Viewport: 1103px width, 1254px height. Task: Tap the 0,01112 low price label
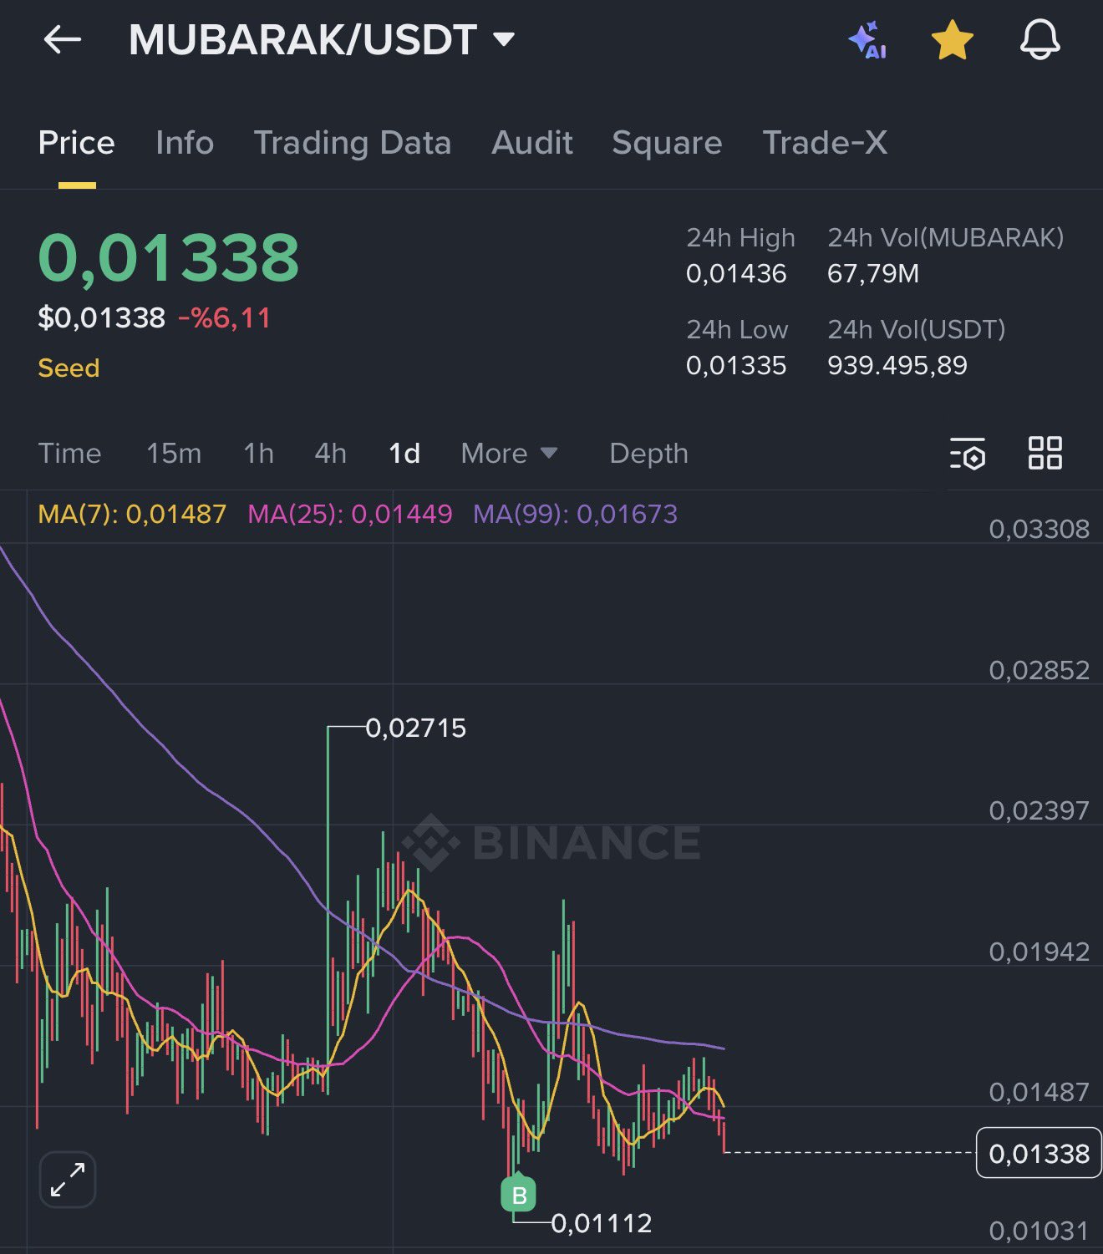pyautogui.click(x=602, y=1223)
